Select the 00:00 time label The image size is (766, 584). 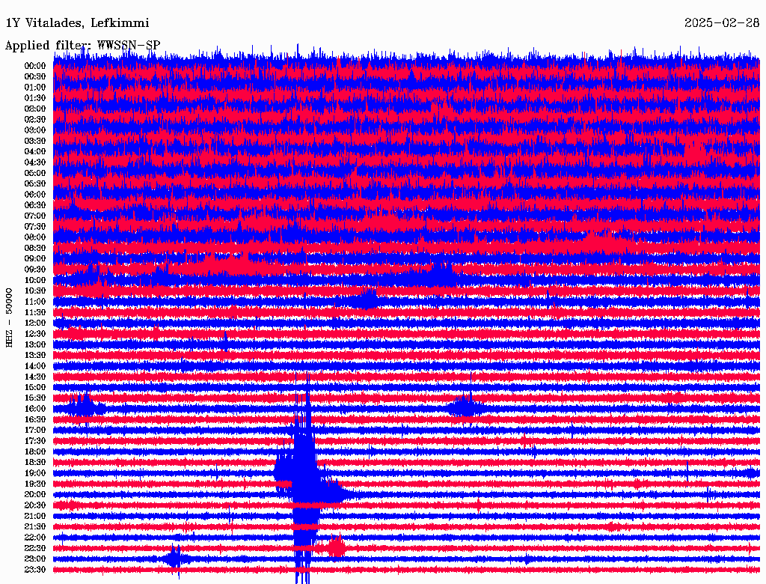pyautogui.click(x=35, y=66)
